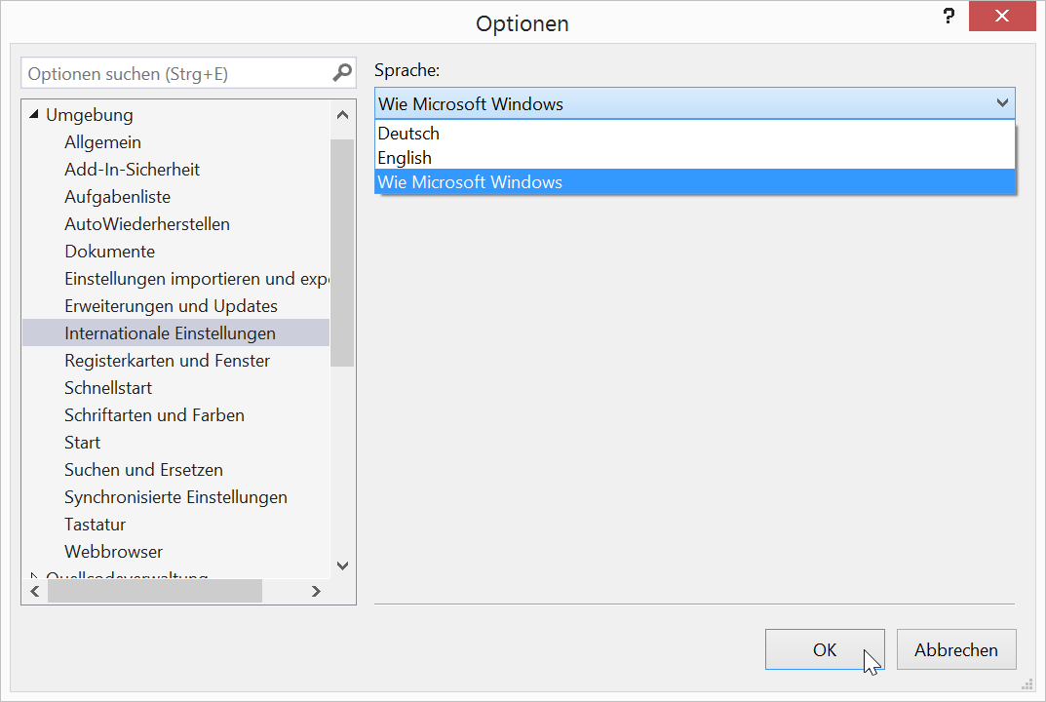Open Erweiterungen und Updates page
1046x702 pixels.
172,306
